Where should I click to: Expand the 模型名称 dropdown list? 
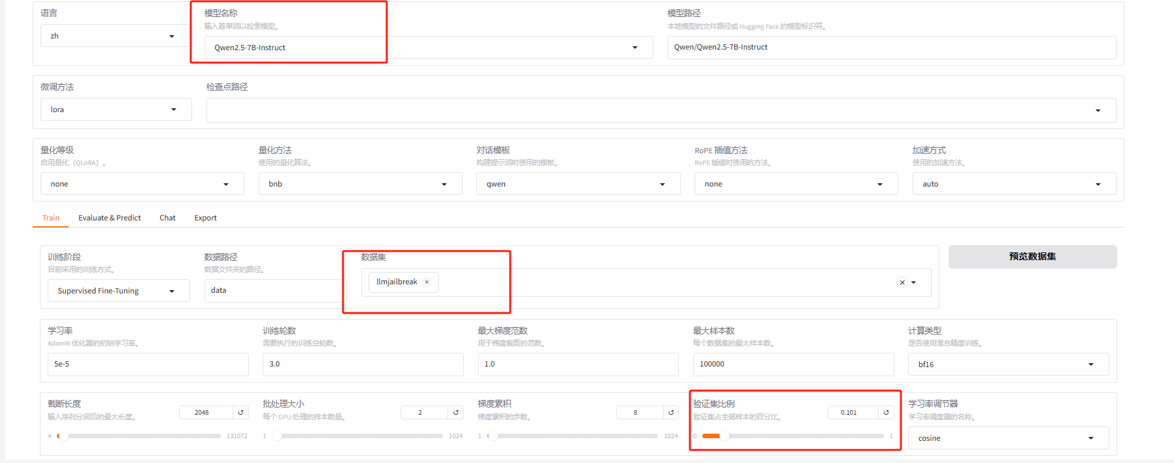click(x=634, y=48)
